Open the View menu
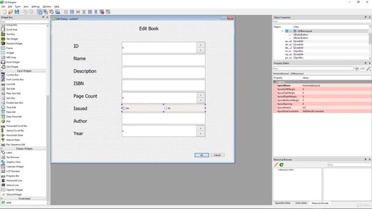 point(26,6)
